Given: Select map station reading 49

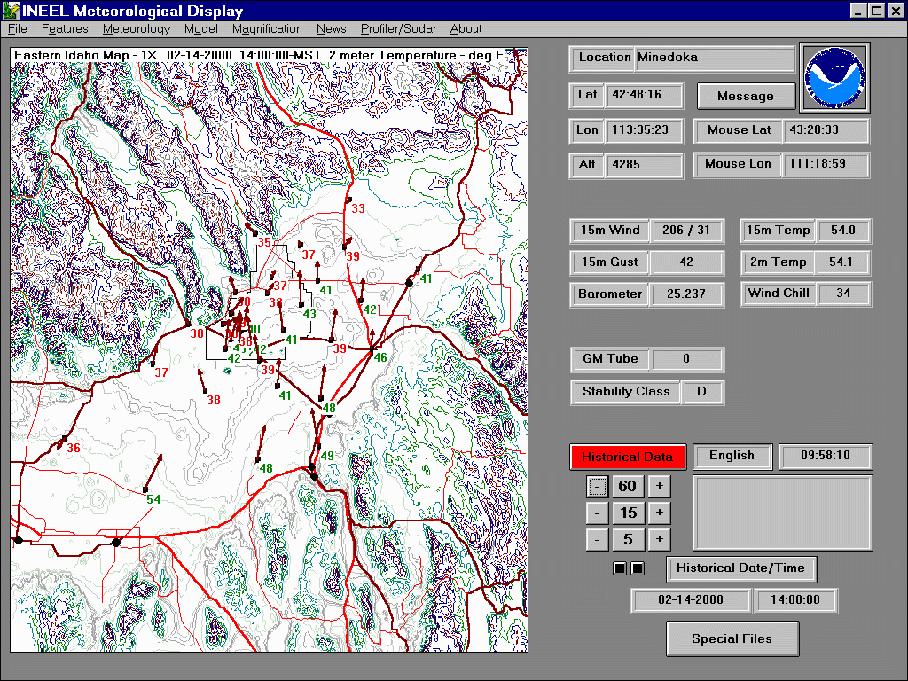Looking at the screenshot, I should pos(327,456).
